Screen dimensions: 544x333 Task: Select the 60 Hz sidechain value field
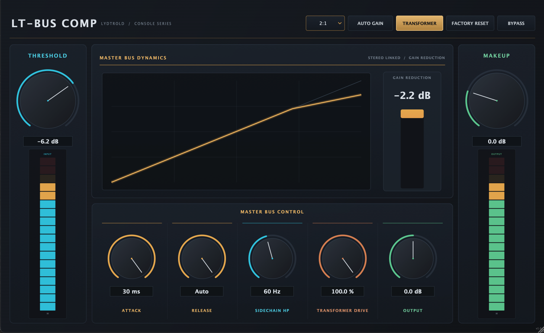pos(272,291)
